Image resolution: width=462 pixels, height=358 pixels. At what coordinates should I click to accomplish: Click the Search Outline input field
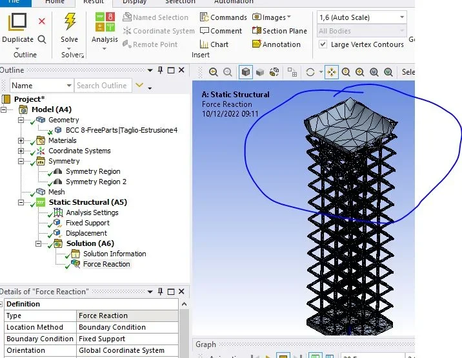(103, 86)
